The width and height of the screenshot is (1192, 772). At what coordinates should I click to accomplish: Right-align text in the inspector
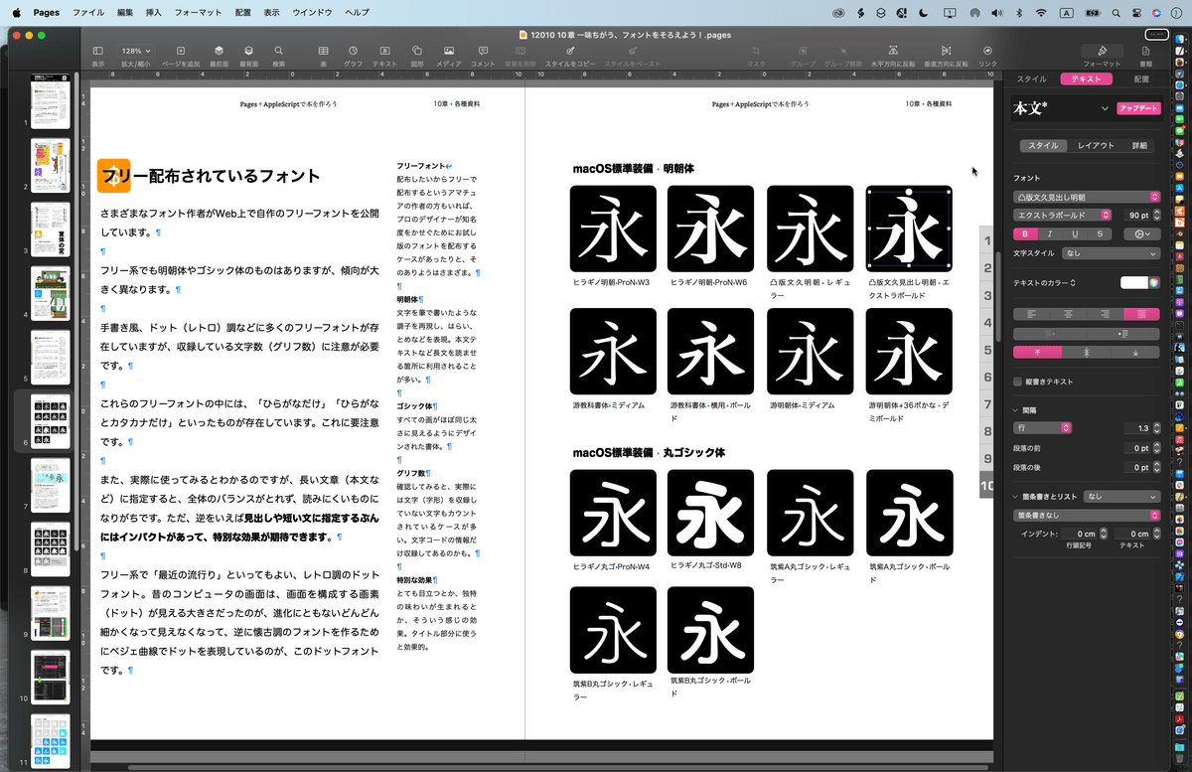[x=1105, y=313]
